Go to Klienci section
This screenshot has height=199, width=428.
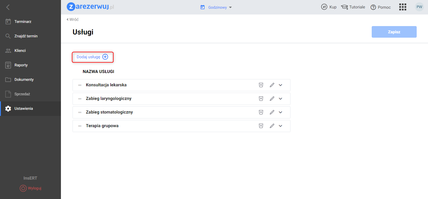(20, 51)
